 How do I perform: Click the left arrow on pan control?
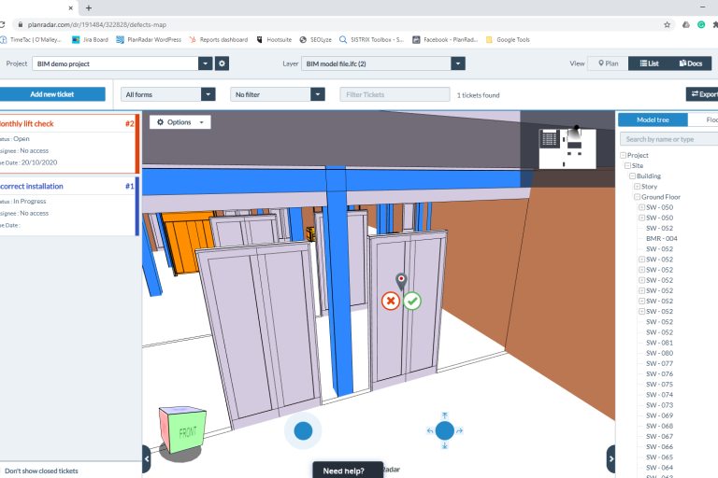click(x=429, y=431)
